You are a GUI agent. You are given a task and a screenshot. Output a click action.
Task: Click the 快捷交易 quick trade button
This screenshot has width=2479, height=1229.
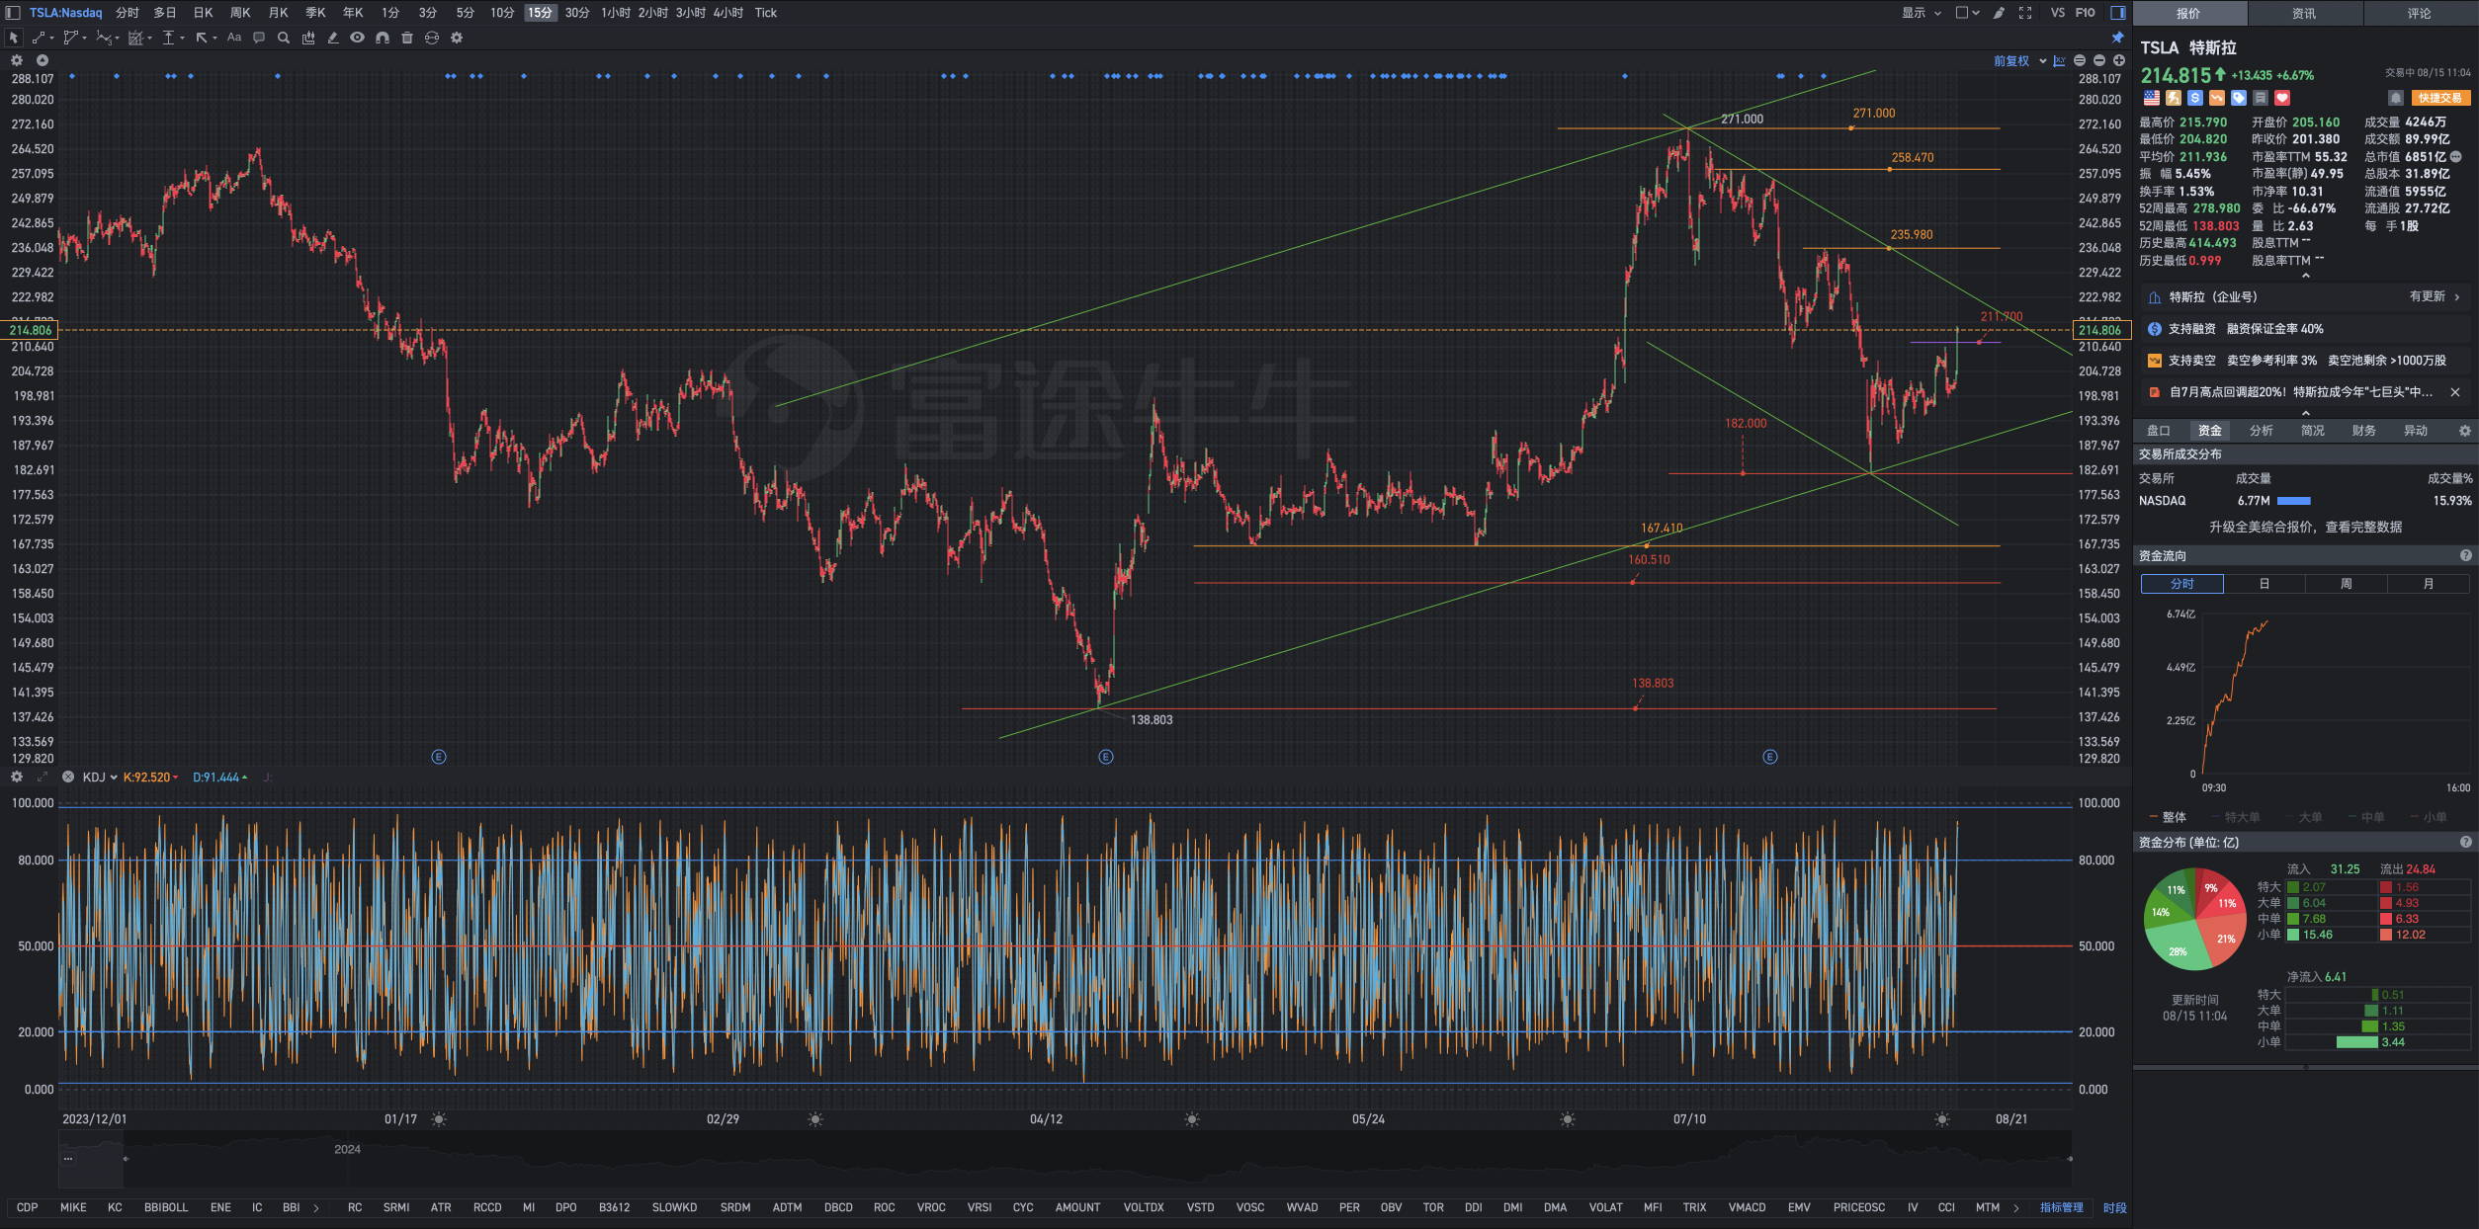(x=2439, y=98)
